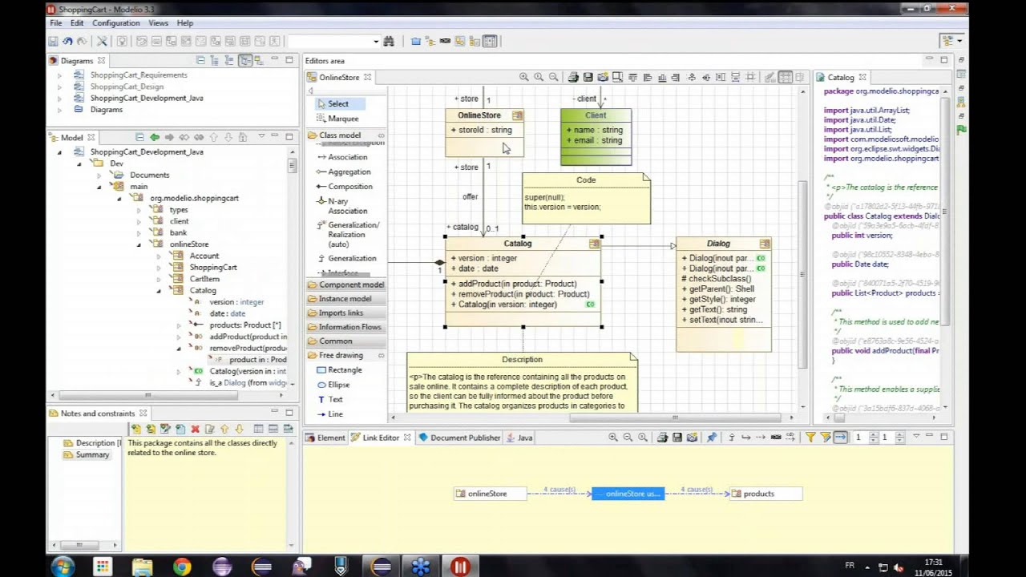Zoom out on OnlineStore diagram
The image size is (1026, 577).
tap(554, 78)
